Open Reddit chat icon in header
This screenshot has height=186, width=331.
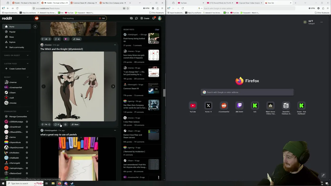click(137, 18)
